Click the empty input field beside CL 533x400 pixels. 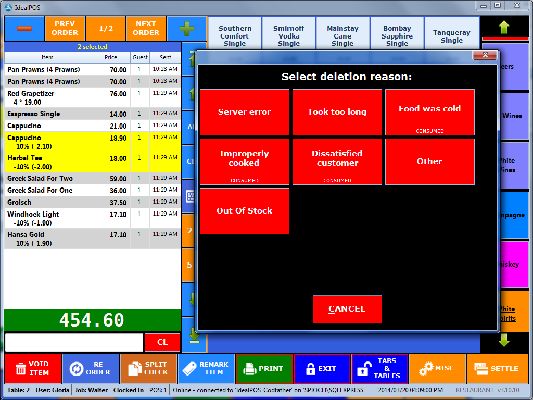74,342
